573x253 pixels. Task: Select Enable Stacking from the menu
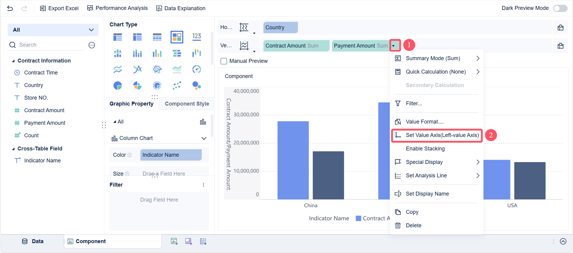[x=425, y=149]
